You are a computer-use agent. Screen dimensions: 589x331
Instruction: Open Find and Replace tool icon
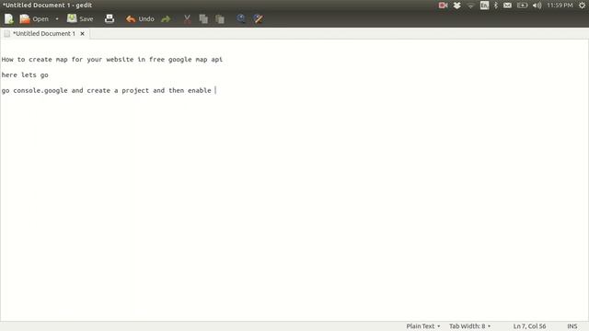[x=258, y=18]
